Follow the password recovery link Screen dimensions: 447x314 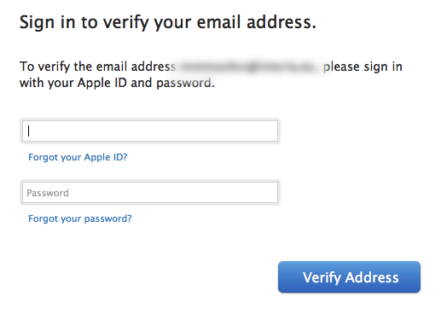(80, 218)
